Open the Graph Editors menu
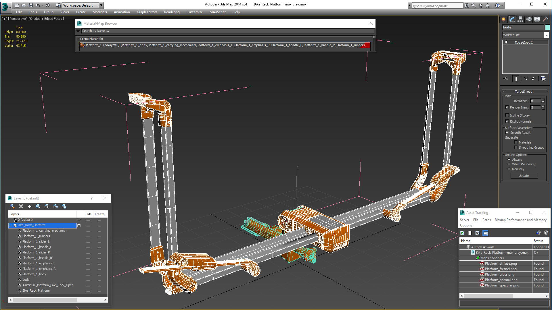Image resolution: width=552 pixels, height=310 pixels. pyautogui.click(x=147, y=12)
